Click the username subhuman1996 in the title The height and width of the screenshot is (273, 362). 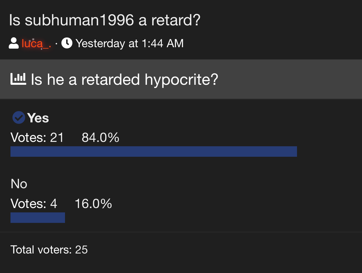coord(80,21)
